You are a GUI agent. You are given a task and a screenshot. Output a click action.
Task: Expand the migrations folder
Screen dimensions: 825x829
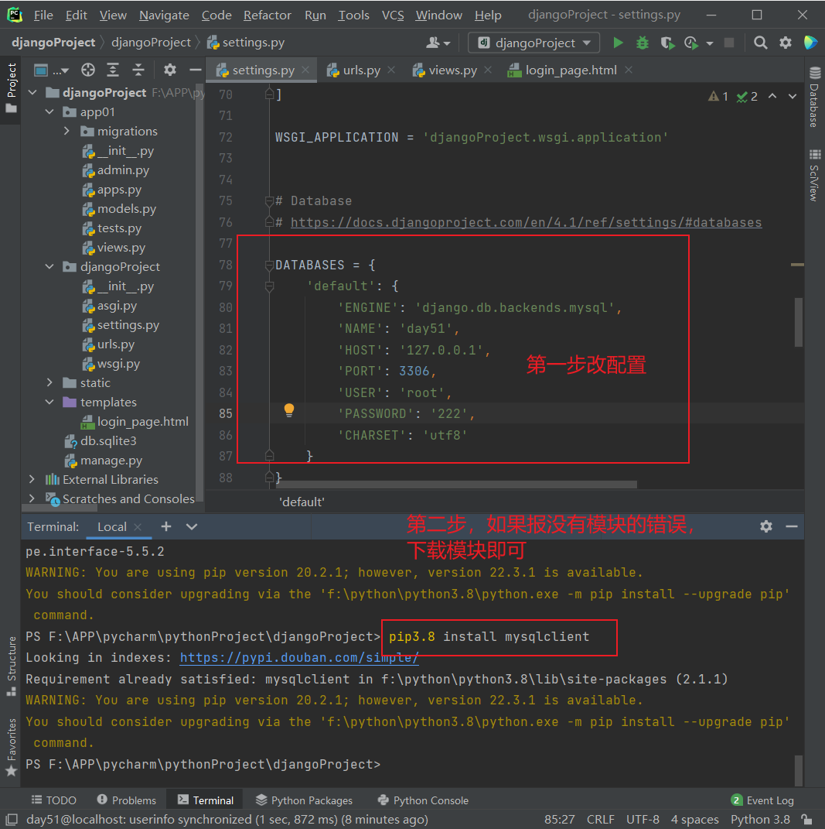coord(66,131)
